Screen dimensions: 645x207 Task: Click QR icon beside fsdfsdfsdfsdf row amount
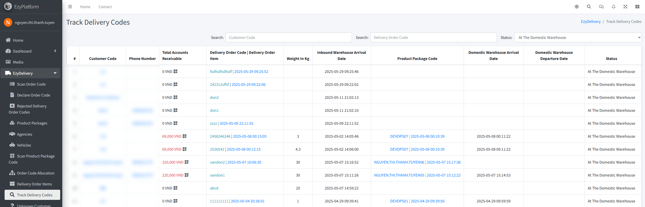(x=175, y=71)
